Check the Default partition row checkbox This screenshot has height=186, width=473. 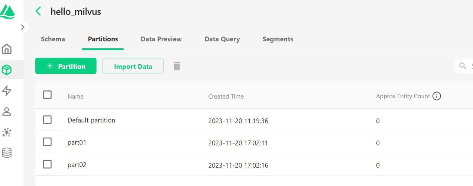[x=47, y=120]
